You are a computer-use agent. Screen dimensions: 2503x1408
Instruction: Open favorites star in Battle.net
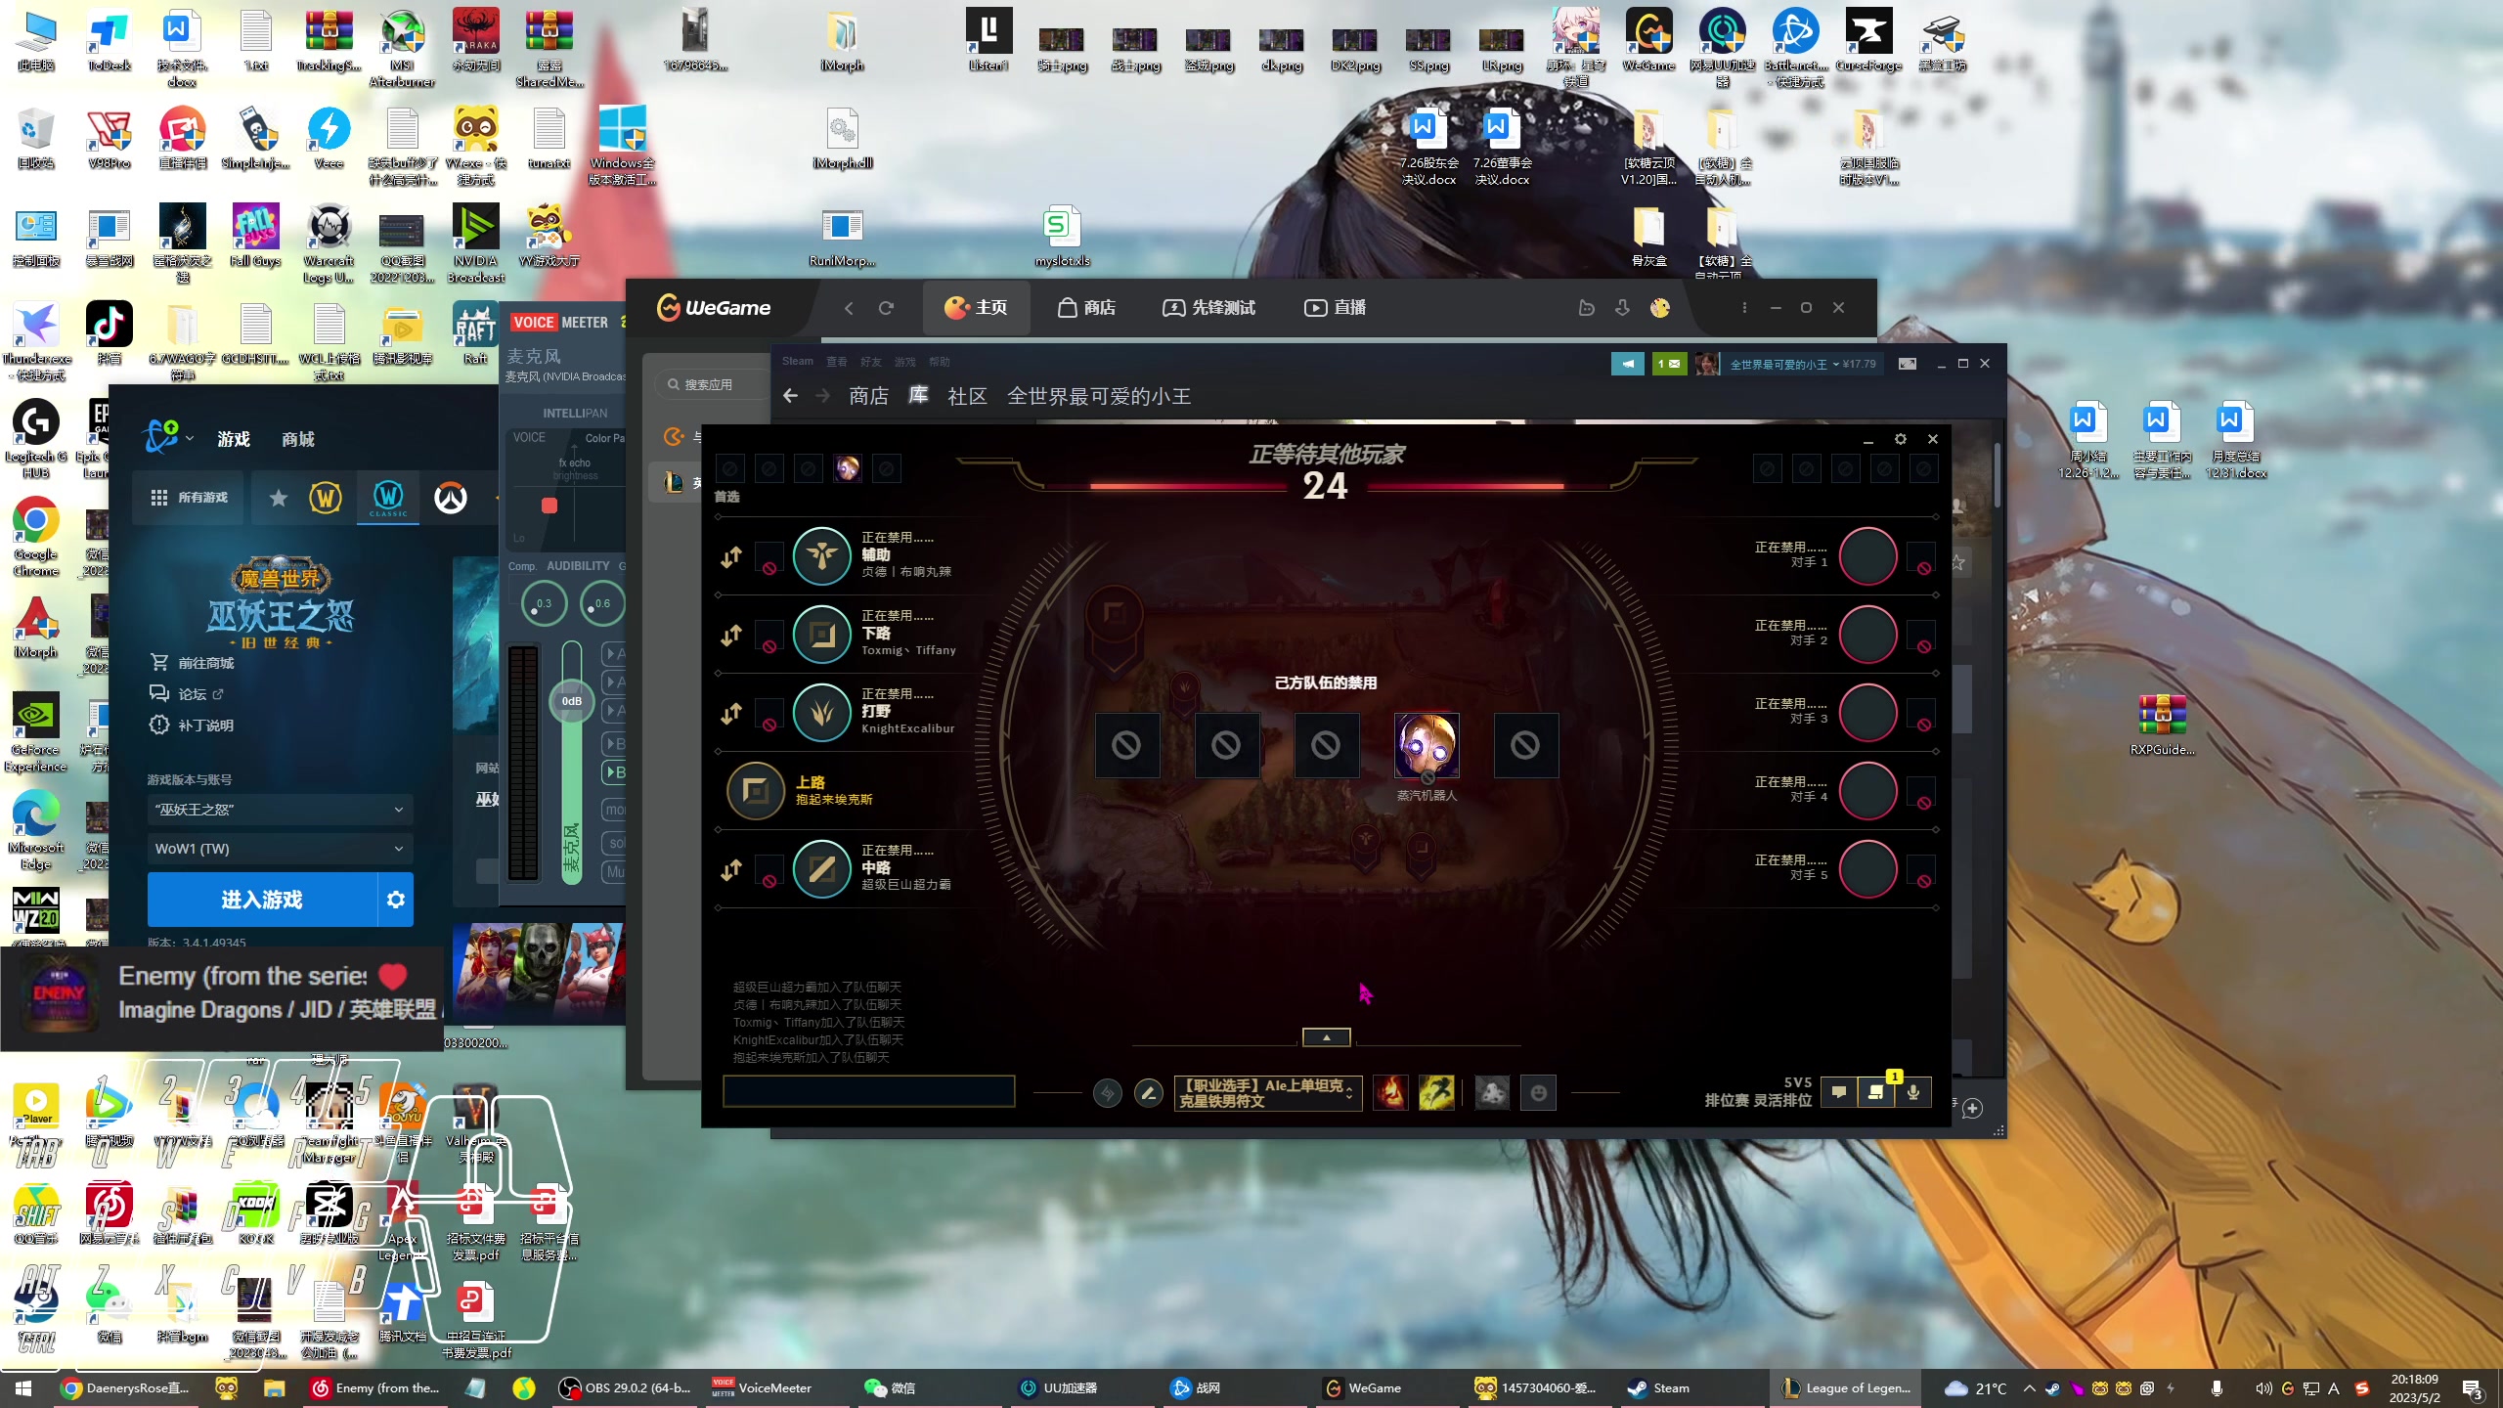tap(279, 498)
